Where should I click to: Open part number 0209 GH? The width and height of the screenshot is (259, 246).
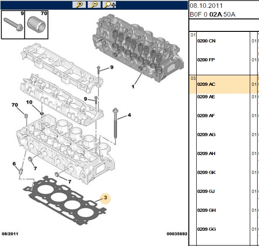coord(206,210)
